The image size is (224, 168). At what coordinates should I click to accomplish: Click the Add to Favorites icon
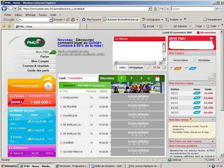pyautogui.click(x=10, y=26)
